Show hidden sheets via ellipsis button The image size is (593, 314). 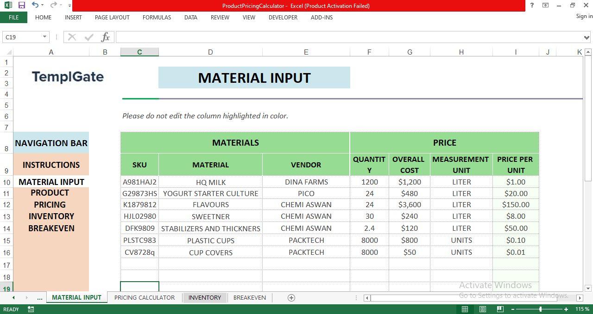pos(39,298)
